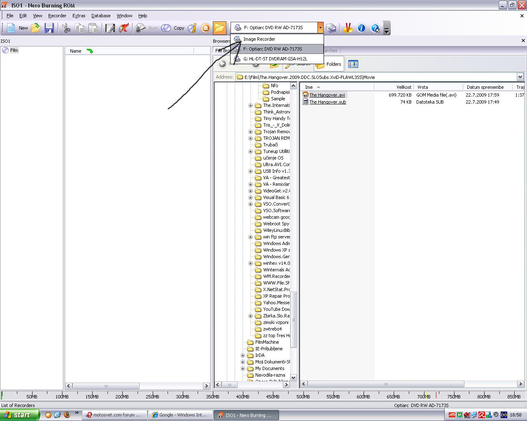The width and height of the screenshot is (527, 421).
Task: Open the Help menu
Action: pos(142,16)
